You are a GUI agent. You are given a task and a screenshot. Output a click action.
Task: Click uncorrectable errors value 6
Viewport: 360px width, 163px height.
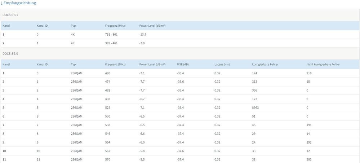(x=307, y=99)
